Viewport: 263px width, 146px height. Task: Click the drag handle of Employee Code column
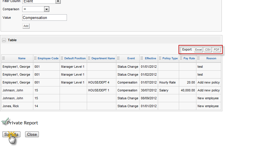click(x=35, y=58)
